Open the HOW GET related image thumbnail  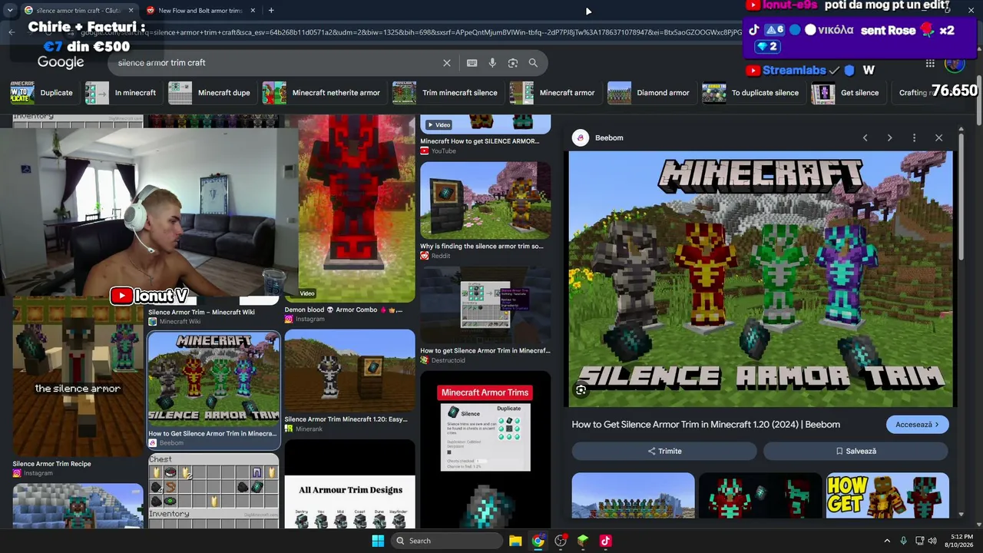(x=887, y=495)
